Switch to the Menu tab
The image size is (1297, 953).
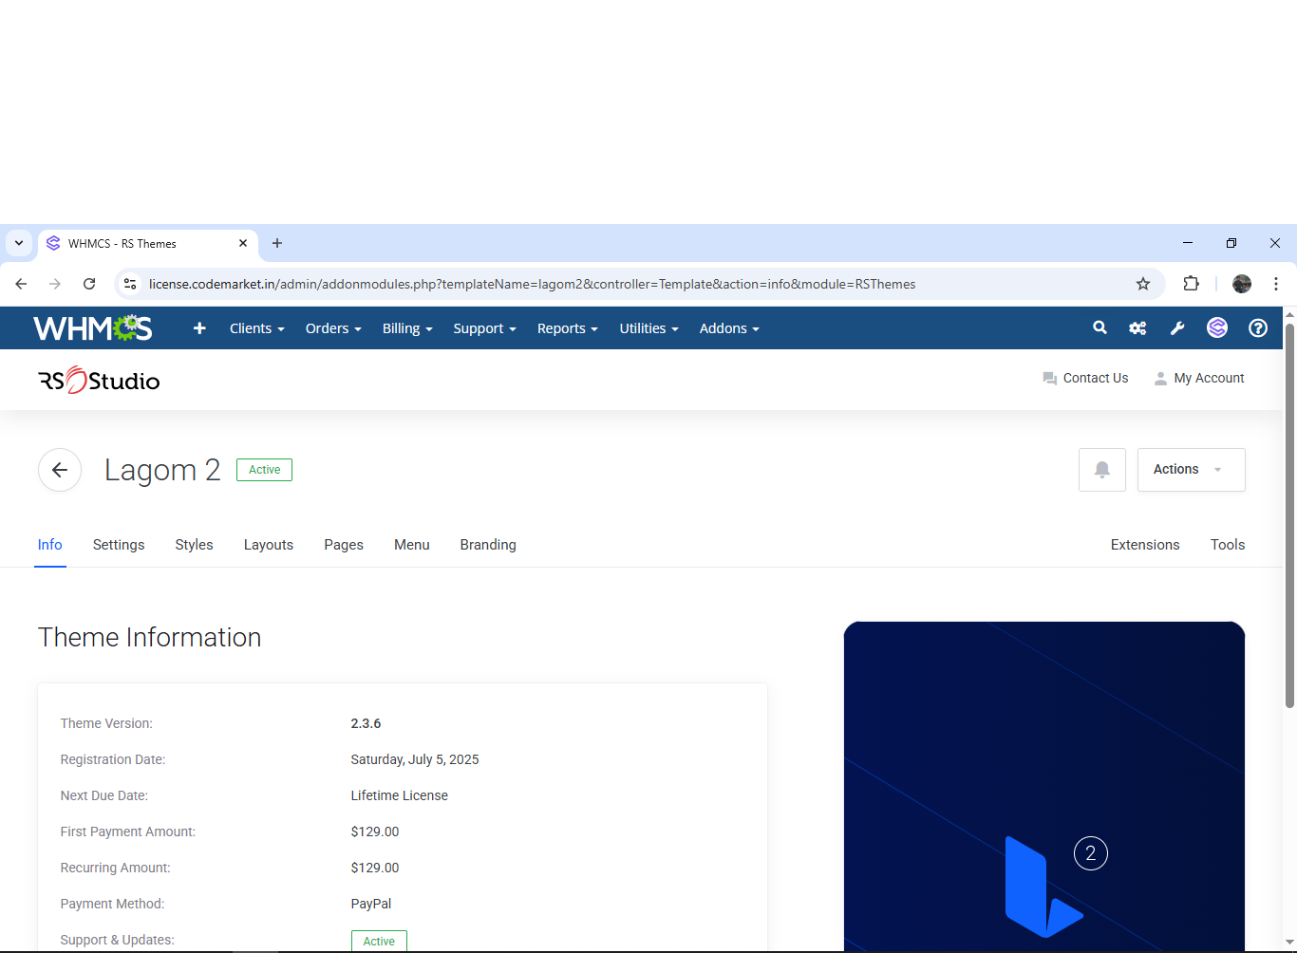coord(412,545)
